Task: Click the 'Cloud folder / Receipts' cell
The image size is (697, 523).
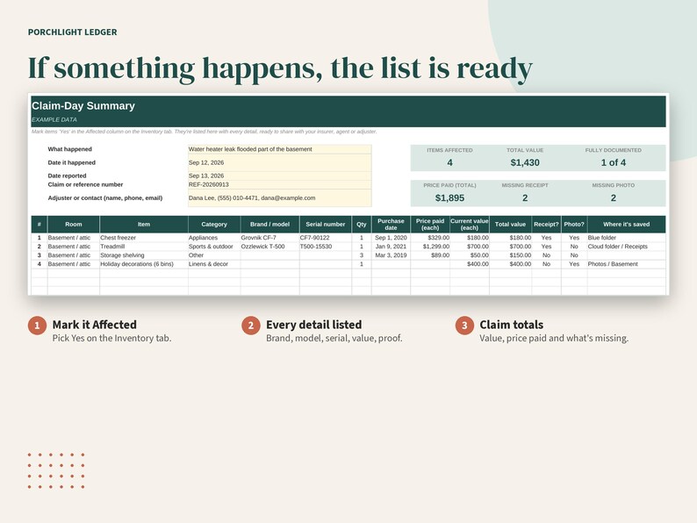Action: pyautogui.click(x=626, y=247)
